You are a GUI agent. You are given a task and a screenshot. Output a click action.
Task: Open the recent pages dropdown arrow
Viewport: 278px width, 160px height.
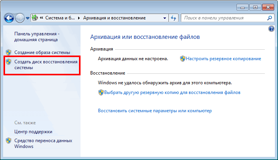[27, 18]
